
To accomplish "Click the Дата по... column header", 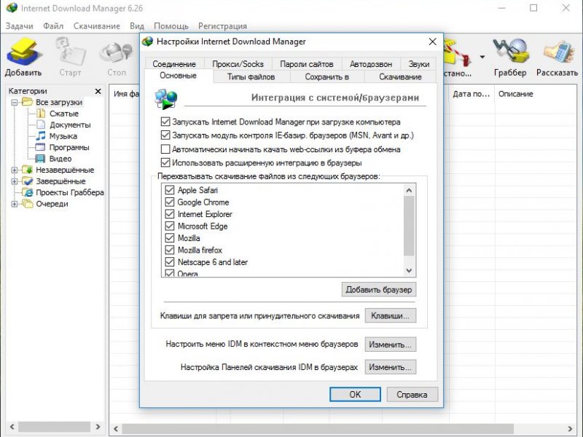I will click(x=472, y=94).
